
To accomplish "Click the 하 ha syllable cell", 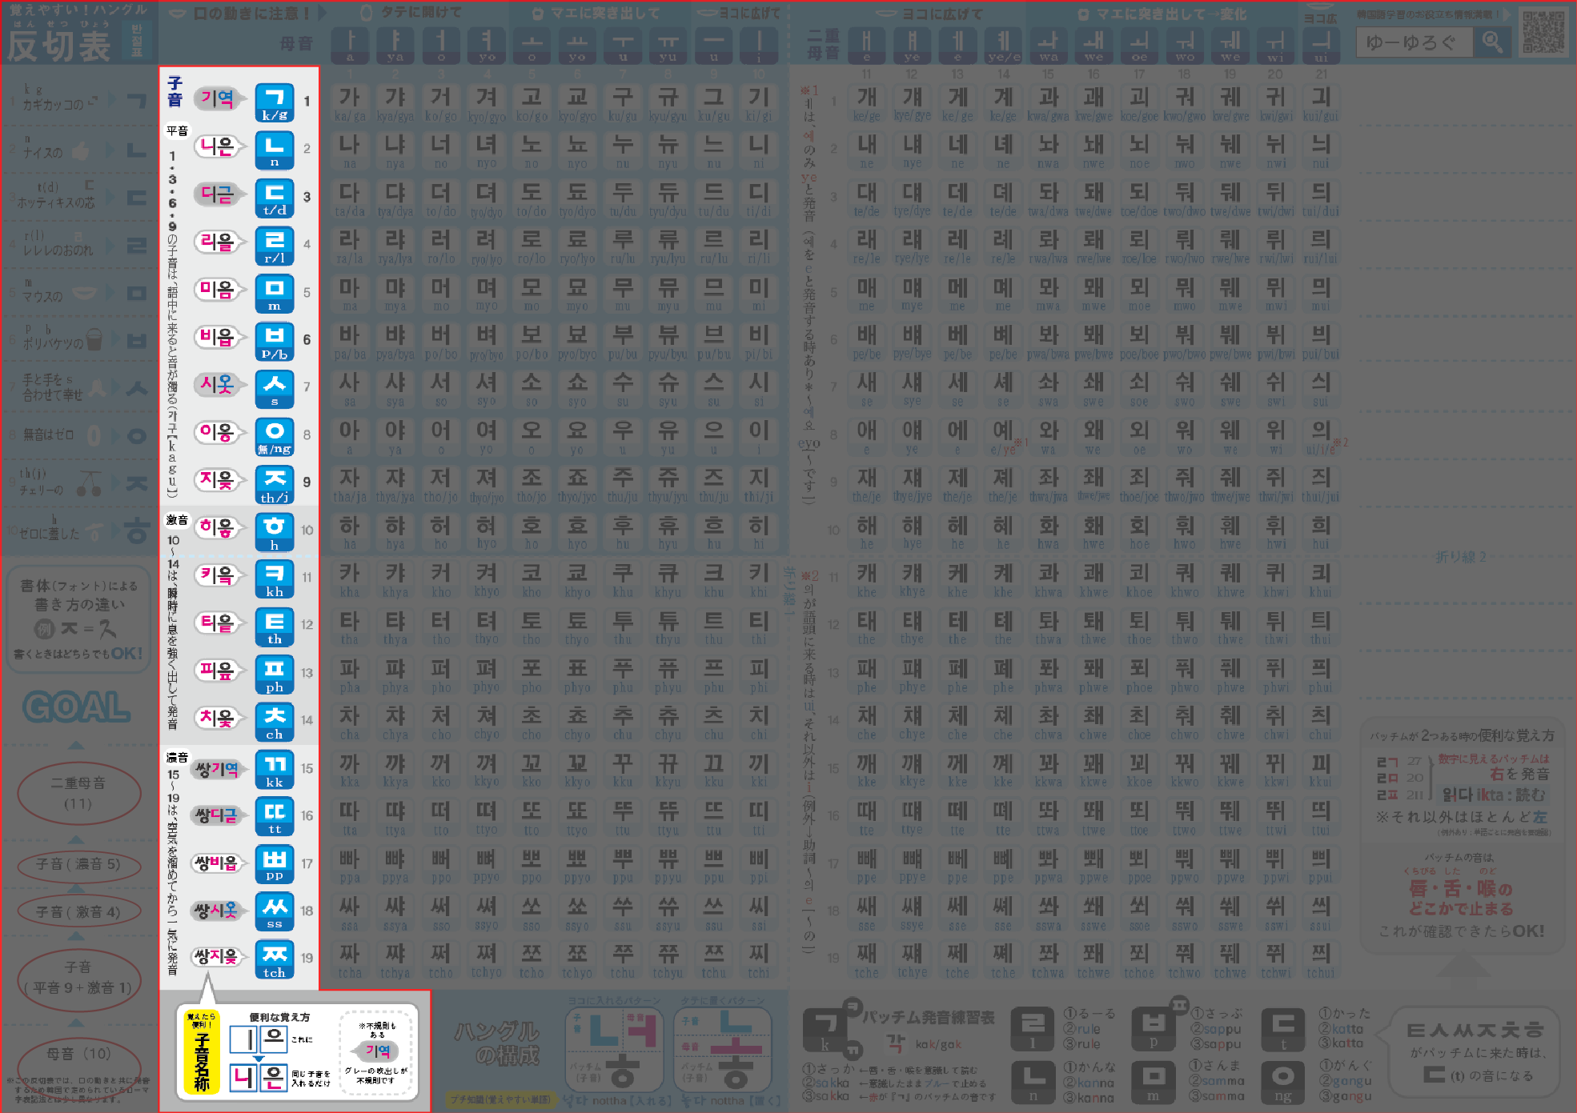I will coord(350,531).
